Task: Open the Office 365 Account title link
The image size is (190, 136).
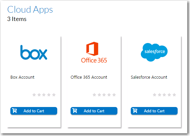Action: click(x=89, y=77)
